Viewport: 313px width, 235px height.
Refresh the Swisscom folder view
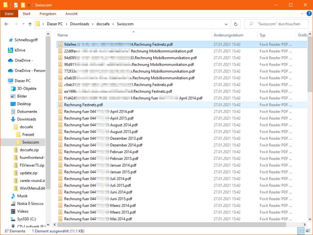coord(236,24)
